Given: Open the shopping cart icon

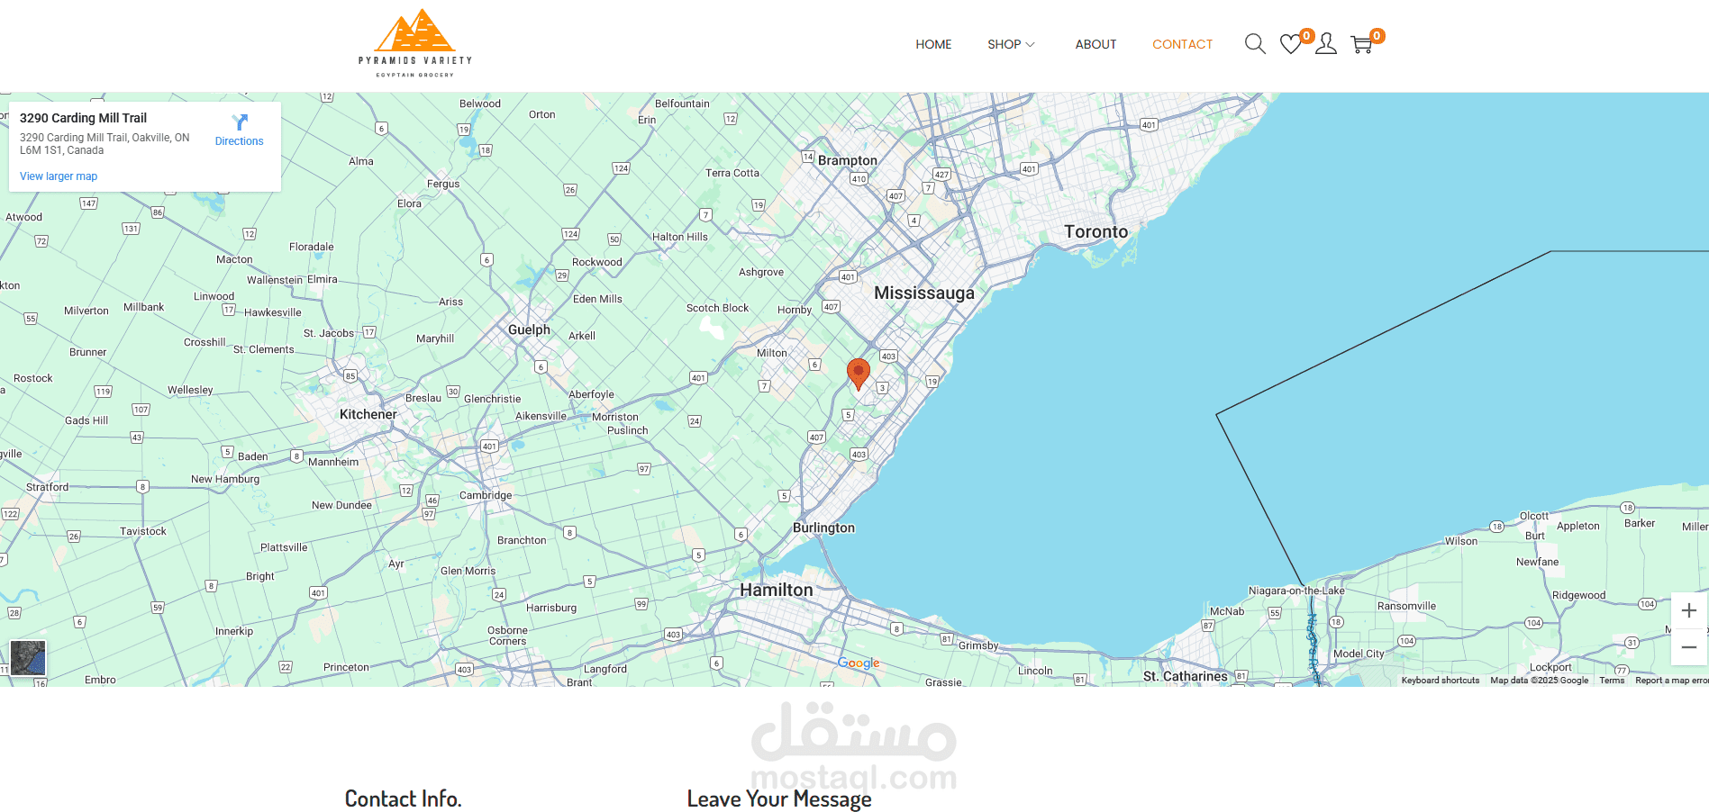Looking at the screenshot, I should [x=1361, y=44].
